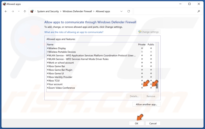
Task: Confirm changes with the OK button
Action: (x=136, y=123)
